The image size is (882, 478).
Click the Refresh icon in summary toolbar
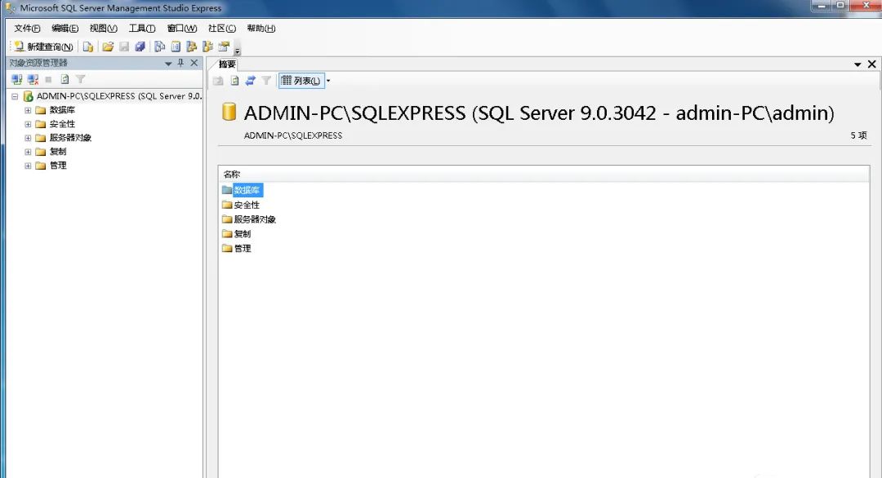[x=234, y=81]
